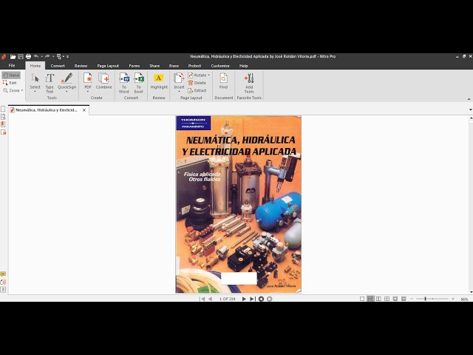Switch to the Review ribbon tab
This screenshot has width=473, height=355.
tap(81, 66)
